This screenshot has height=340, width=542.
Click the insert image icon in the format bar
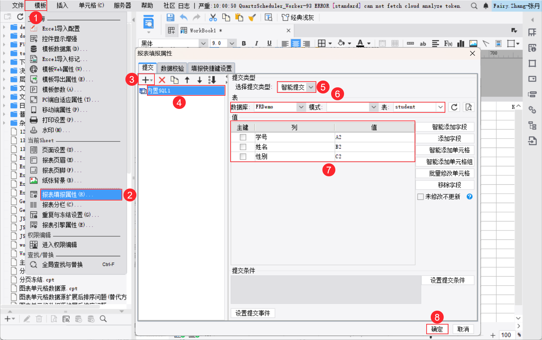[473, 43]
